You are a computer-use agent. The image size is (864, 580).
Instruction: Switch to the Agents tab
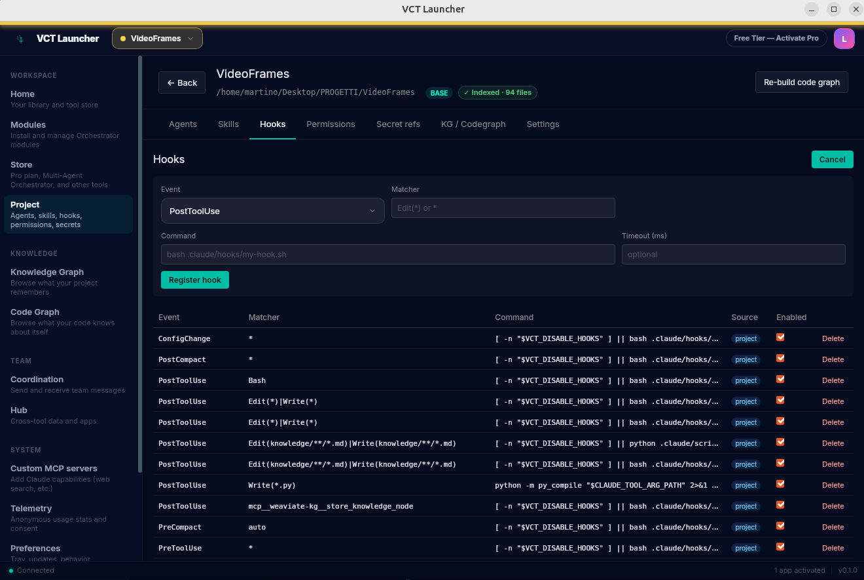183,124
